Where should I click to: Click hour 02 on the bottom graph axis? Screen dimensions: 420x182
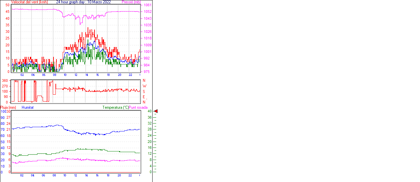coord(22,175)
